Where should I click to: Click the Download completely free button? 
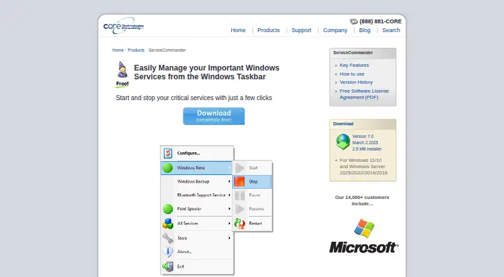click(x=214, y=116)
